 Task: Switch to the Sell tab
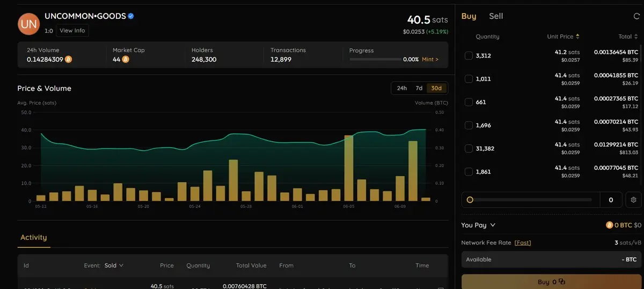click(496, 16)
